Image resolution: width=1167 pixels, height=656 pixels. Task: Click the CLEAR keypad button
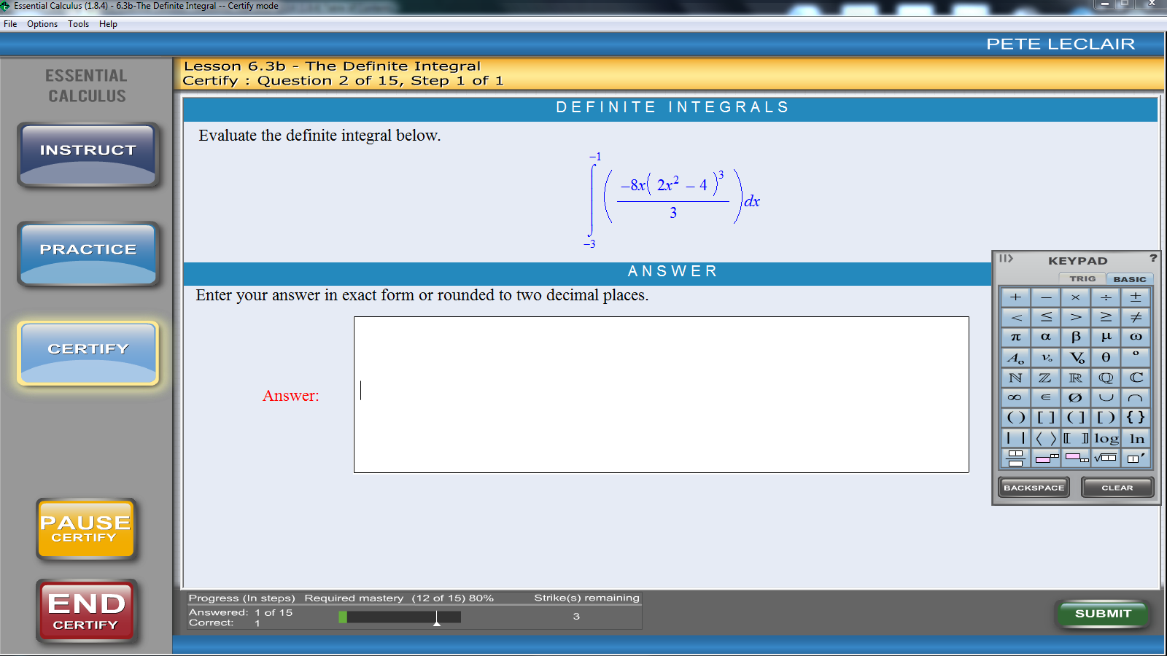click(x=1117, y=488)
